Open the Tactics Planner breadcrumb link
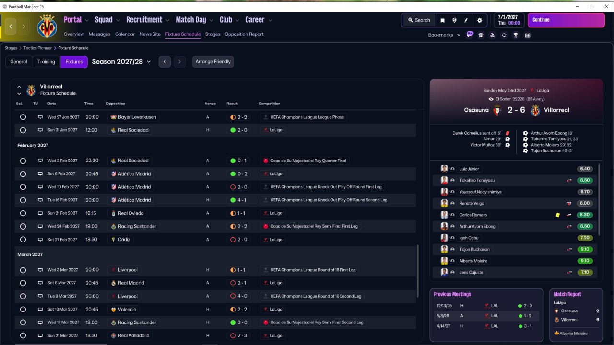Image resolution: width=614 pixels, height=345 pixels. point(38,48)
